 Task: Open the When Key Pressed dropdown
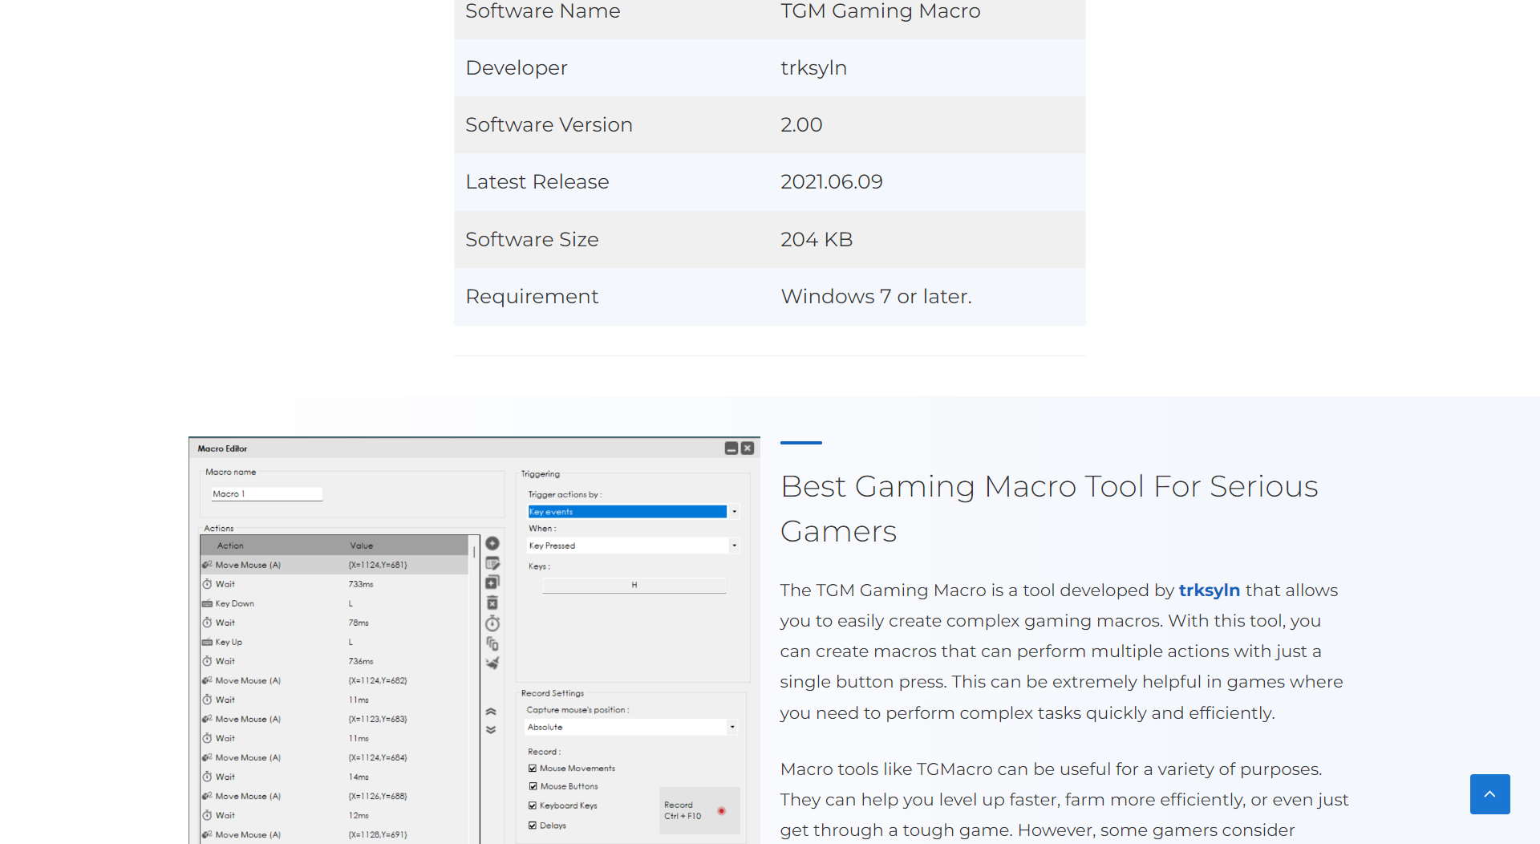(633, 546)
